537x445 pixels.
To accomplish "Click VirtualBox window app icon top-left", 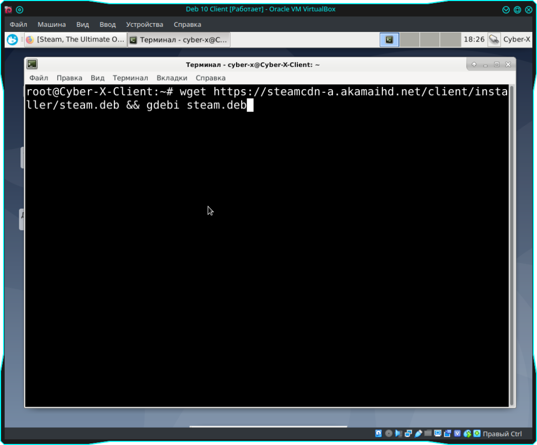I will pos(8,9).
